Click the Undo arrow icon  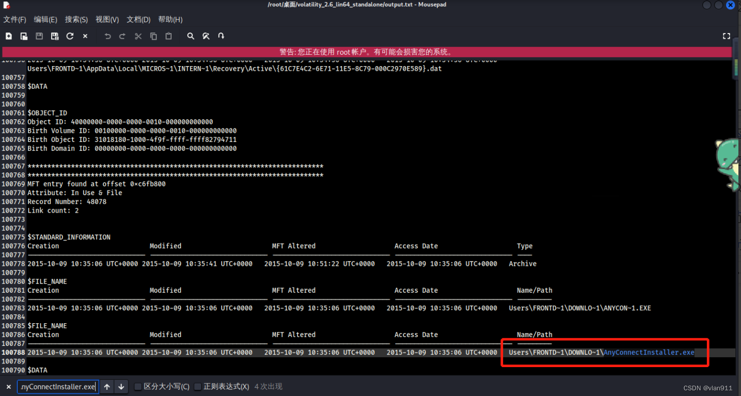pyautogui.click(x=108, y=36)
